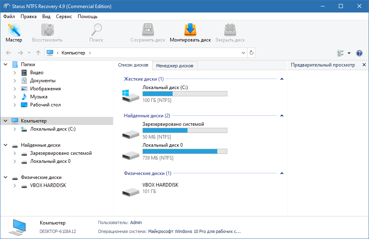Click the Рабочий стол icon in tree
Screen dimensions: 369x239
click(24, 105)
